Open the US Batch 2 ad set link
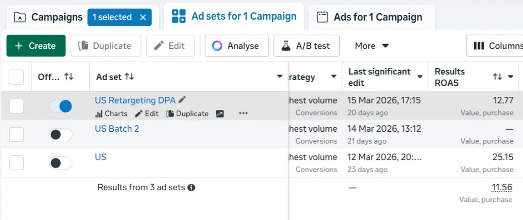The width and height of the screenshot is (523, 220). (117, 129)
